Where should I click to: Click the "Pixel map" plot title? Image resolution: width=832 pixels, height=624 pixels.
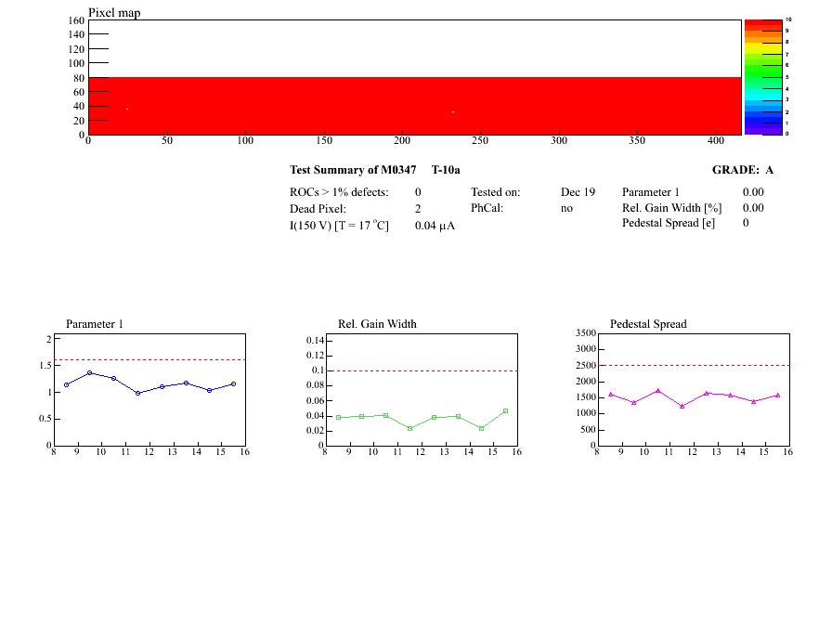pos(114,13)
